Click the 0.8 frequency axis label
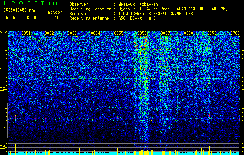This screenshot has height=155, width=244. 3,108
